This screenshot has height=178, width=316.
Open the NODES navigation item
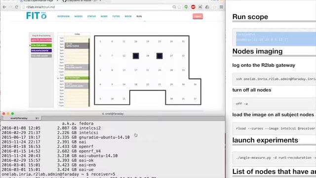pos(79,16)
